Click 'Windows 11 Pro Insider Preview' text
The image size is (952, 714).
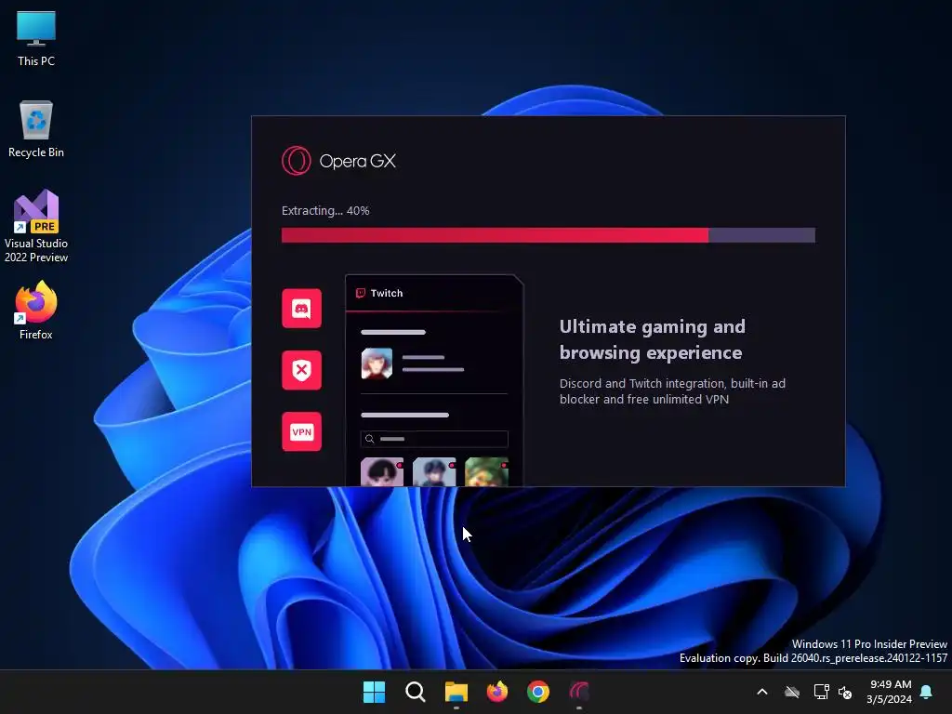point(869,643)
